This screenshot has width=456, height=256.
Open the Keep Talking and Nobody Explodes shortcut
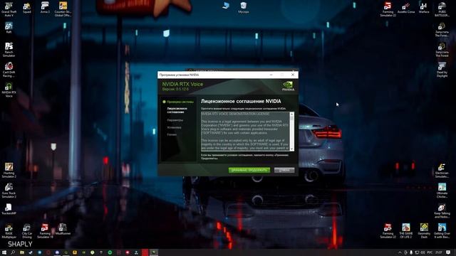(x=442, y=210)
